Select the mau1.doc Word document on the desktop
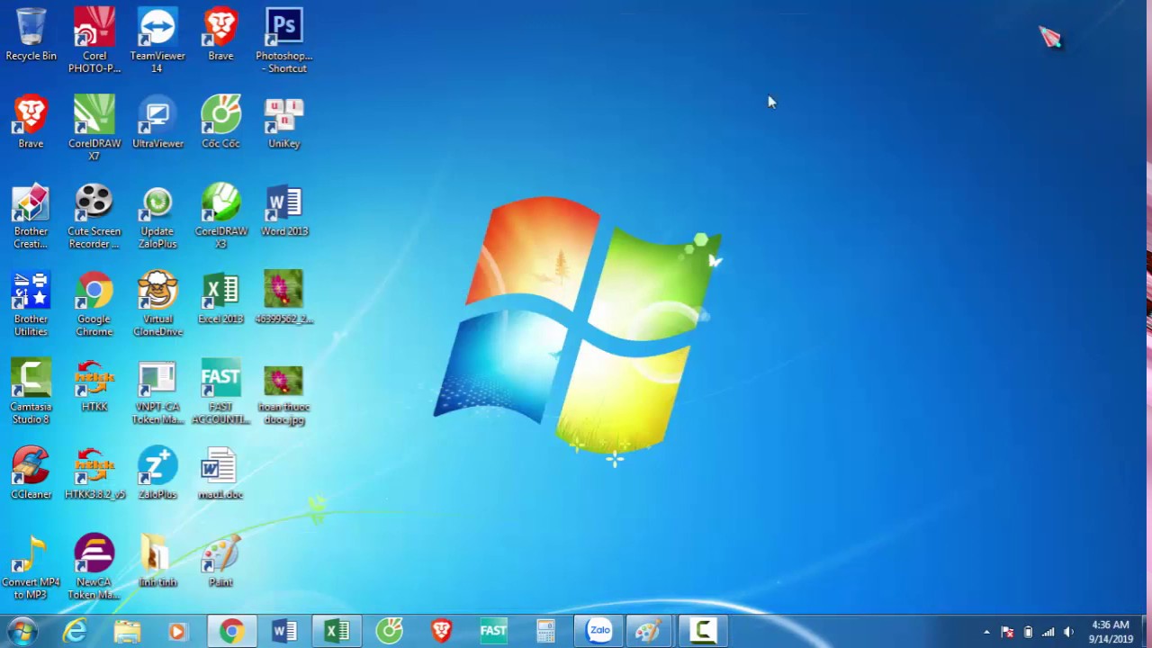 (220, 472)
